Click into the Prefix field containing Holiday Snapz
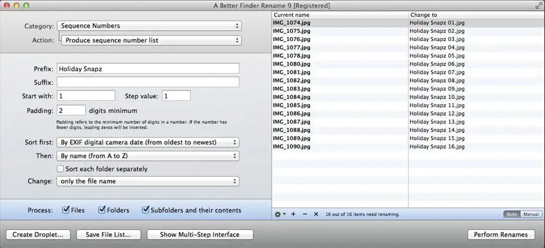Image resolution: width=545 pixels, height=248 pixels. 148,69
